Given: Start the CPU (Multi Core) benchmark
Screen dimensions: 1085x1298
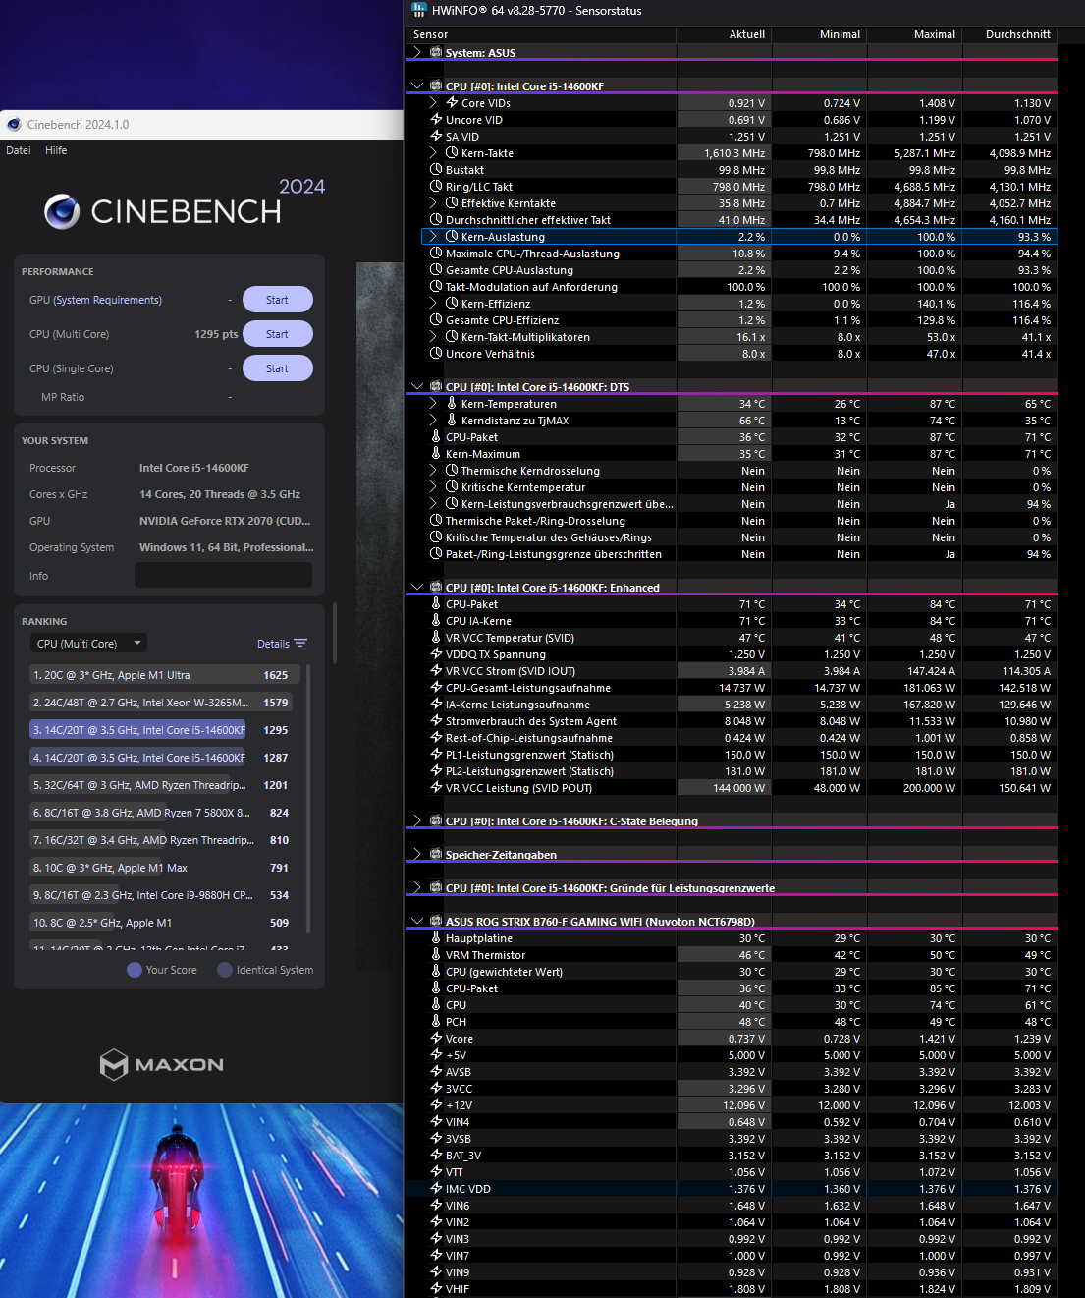Looking at the screenshot, I should (277, 334).
